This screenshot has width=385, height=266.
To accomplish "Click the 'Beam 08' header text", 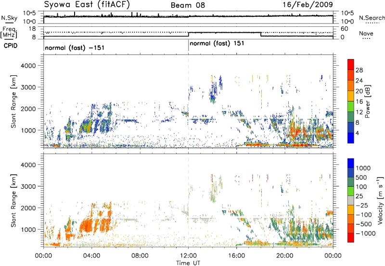I will [x=188, y=5].
